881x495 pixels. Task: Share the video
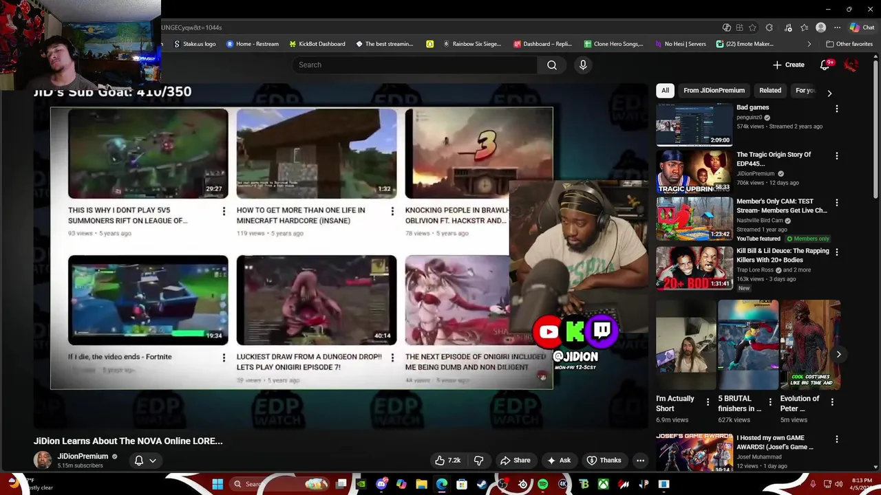click(516, 461)
